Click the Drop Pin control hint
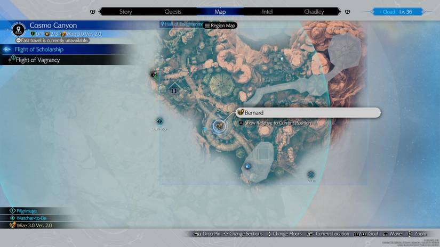Image resolution: width=440 pixels, height=247 pixels. point(206,234)
